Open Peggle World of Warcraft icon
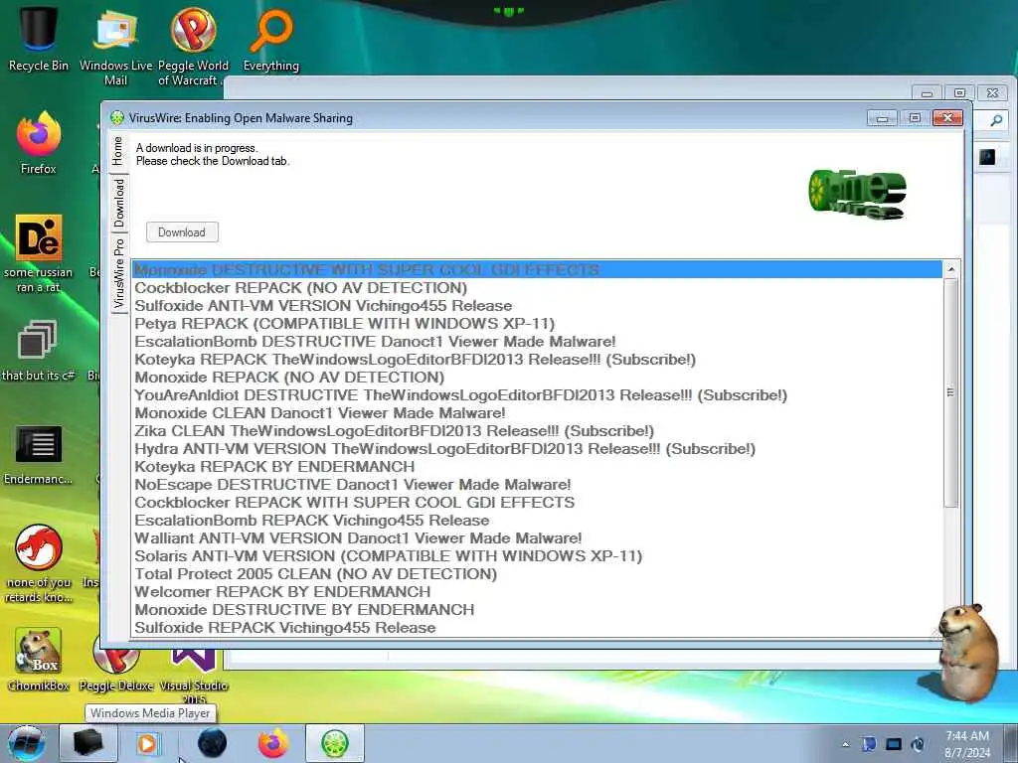 tap(193, 46)
